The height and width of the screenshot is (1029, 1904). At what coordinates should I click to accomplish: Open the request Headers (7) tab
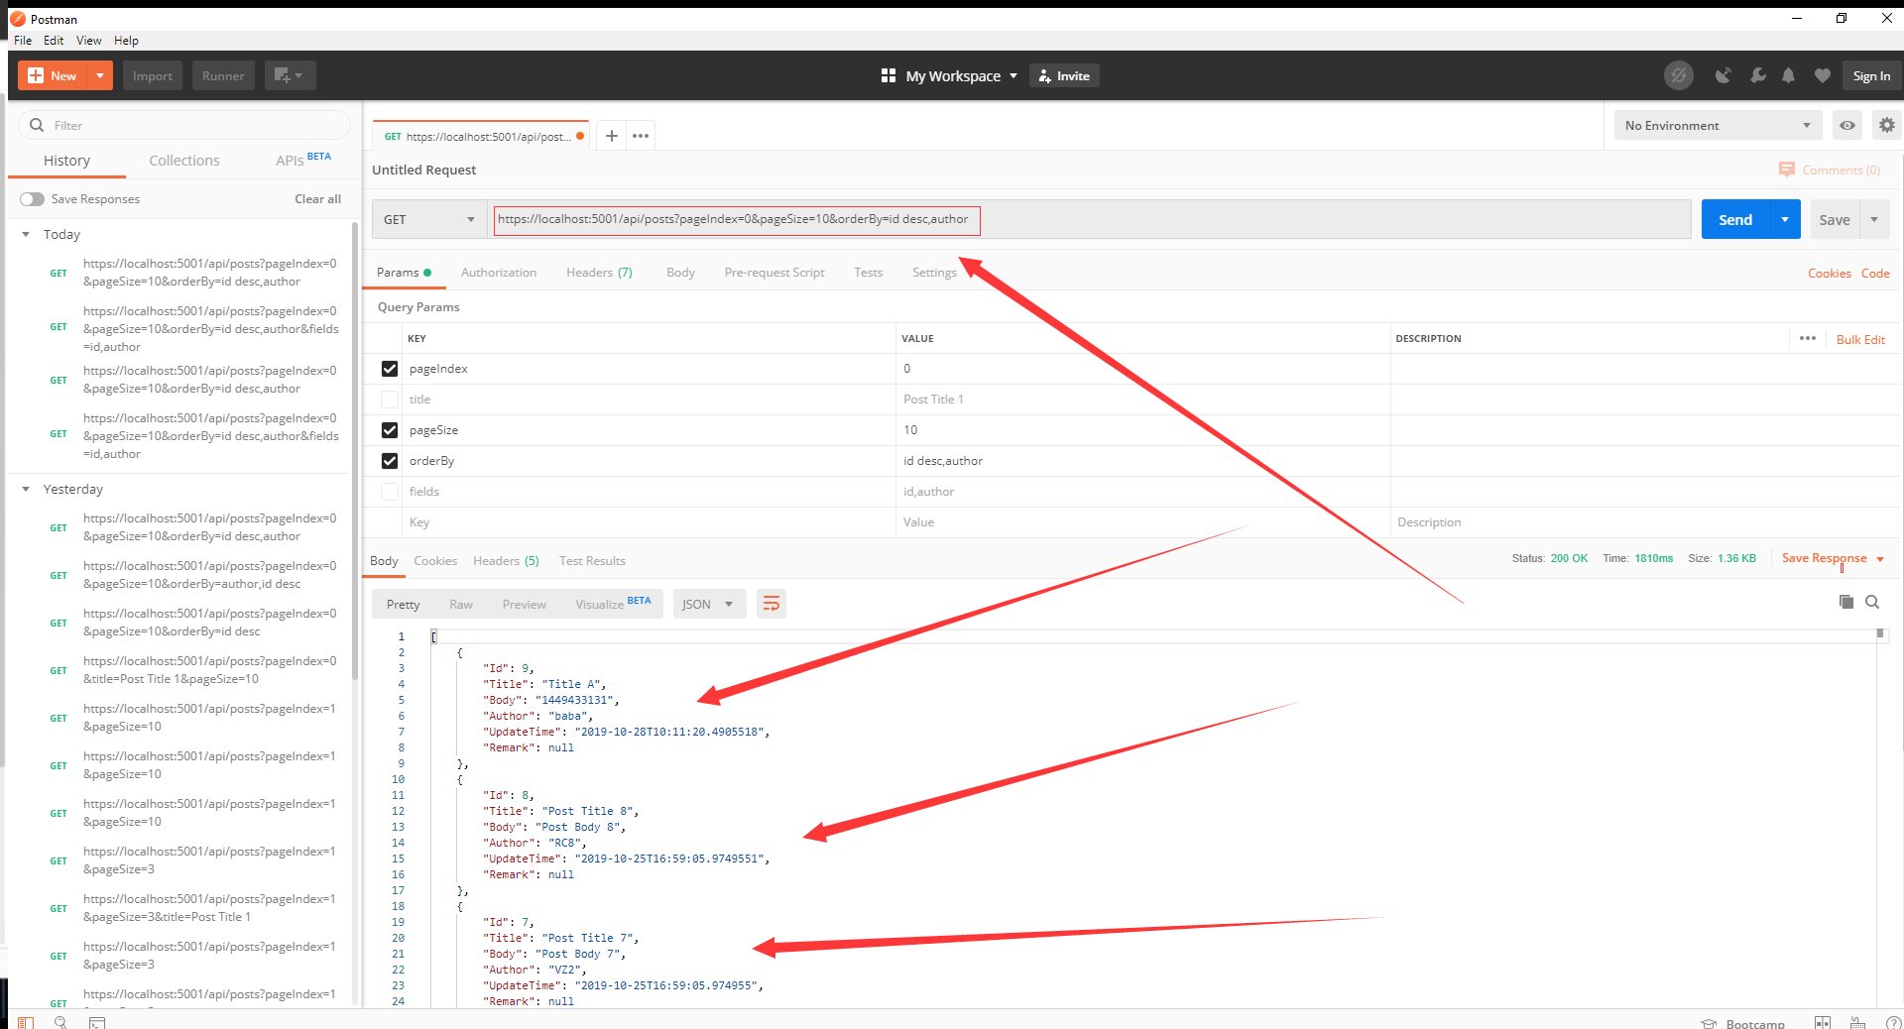pos(599,273)
